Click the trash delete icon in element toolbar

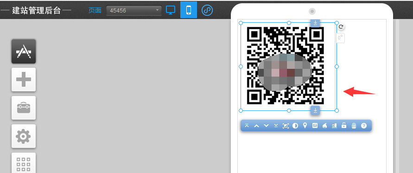[354, 126]
